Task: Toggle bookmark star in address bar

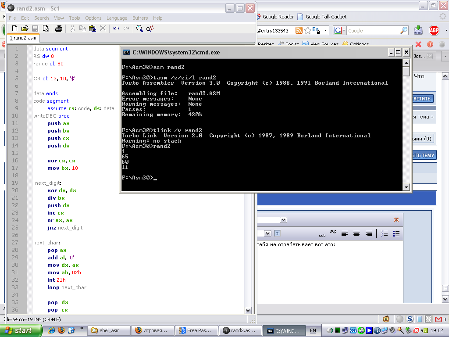Action: click(308, 30)
